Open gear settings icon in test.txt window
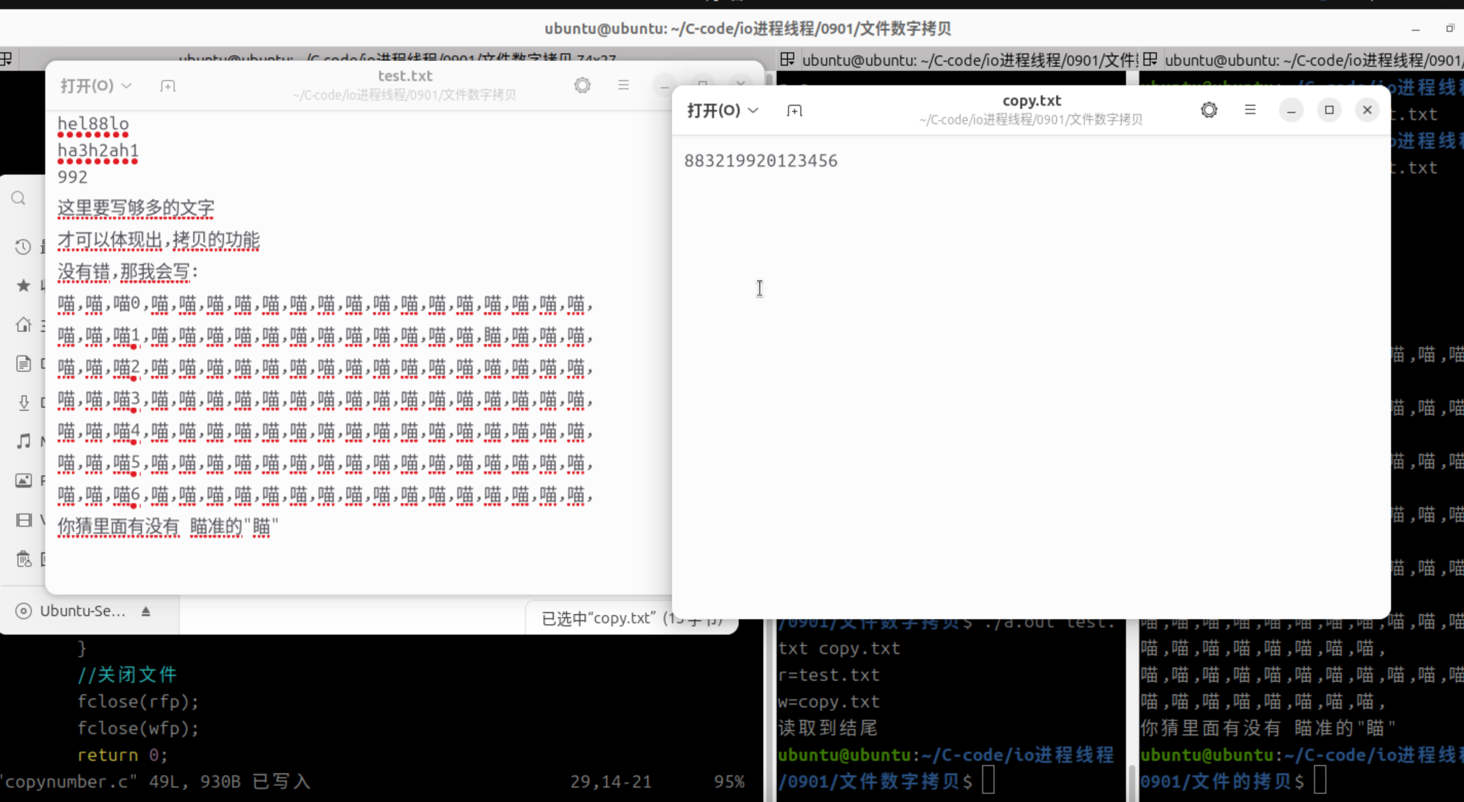The image size is (1464, 802). tap(583, 85)
